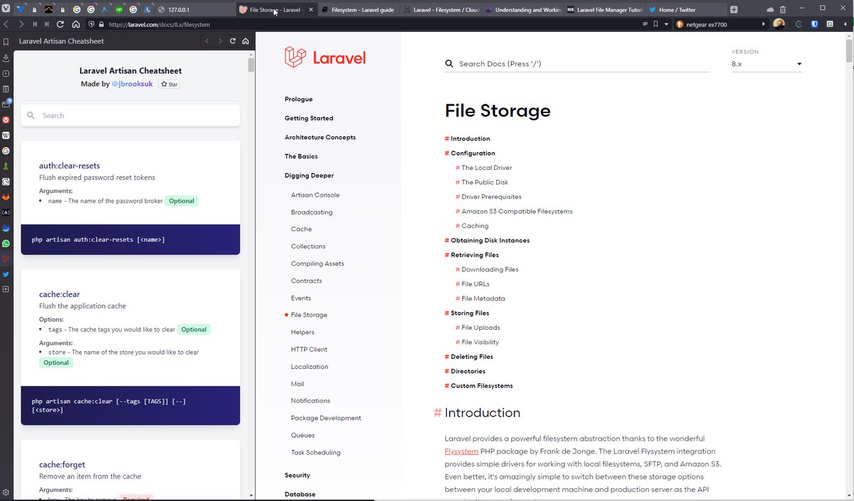
Task: Jump to Retrieving Files section
Action: point(475,255)
